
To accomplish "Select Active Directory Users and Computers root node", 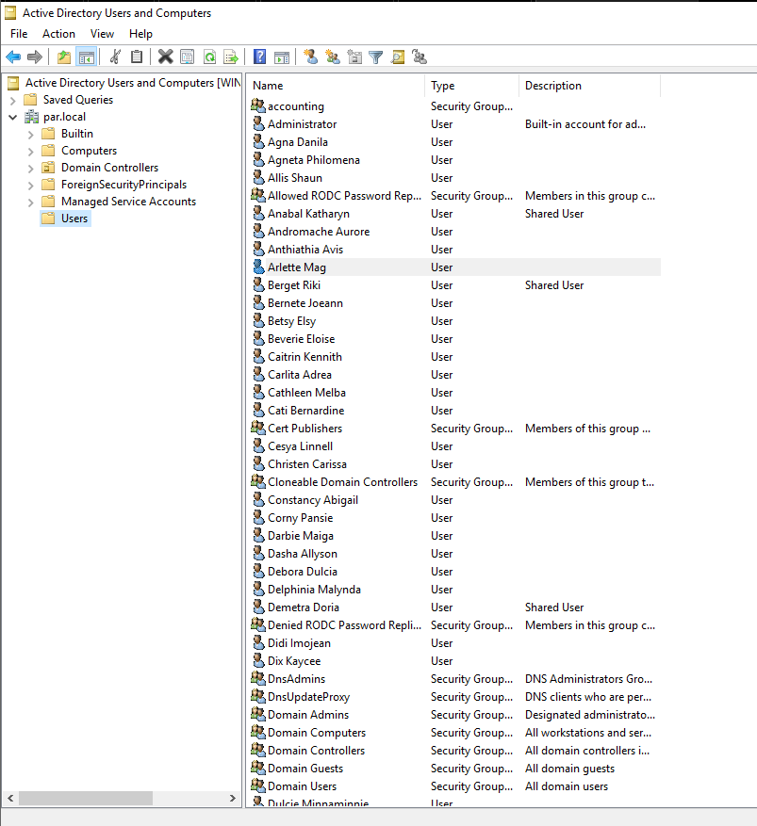I will (123, 83).
